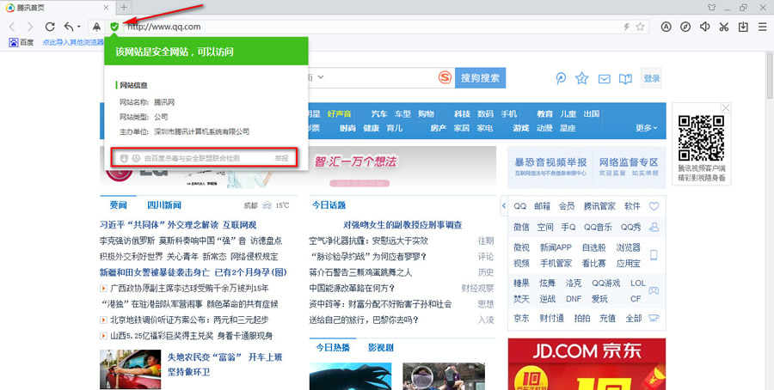This screenshot has width=774, height=390.
Task: Close the QR code panel
Action: (726, 108)
